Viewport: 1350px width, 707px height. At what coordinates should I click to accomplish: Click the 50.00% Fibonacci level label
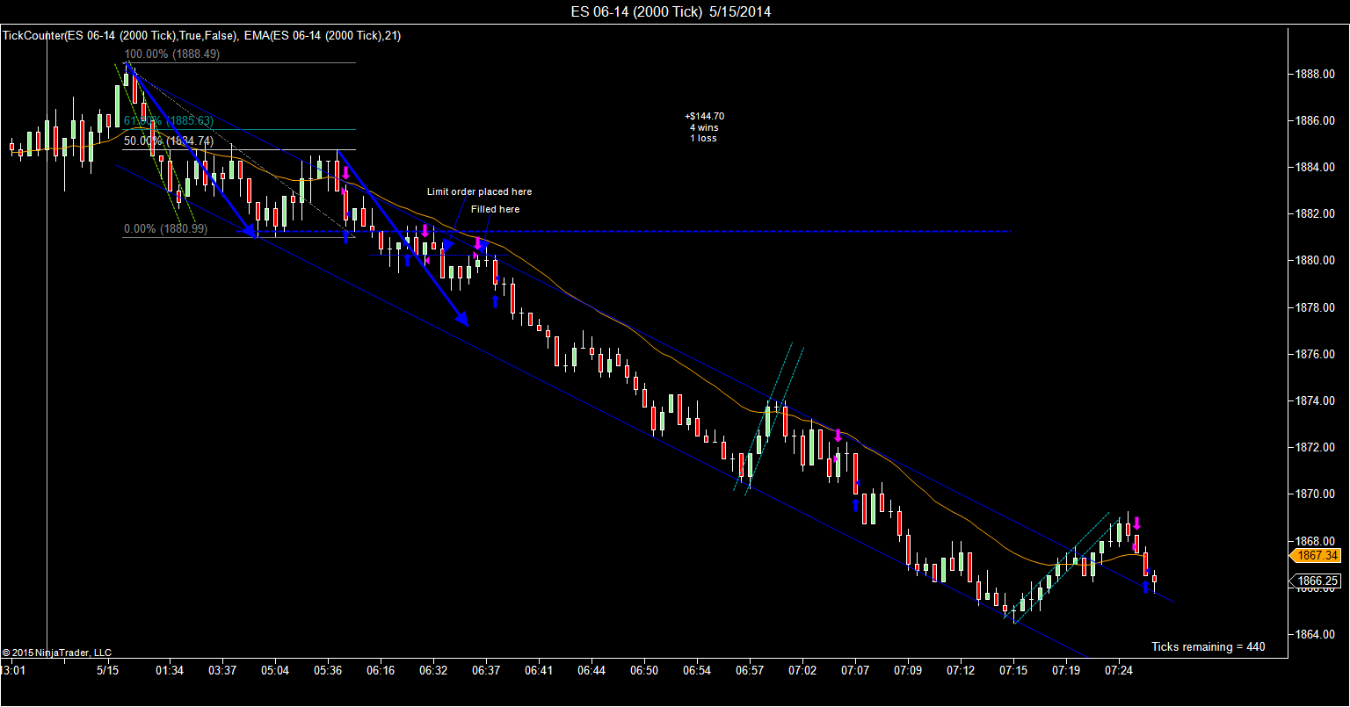(x=169, y=140)
